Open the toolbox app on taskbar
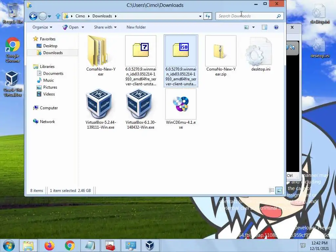336x252 pixels. 110,245
